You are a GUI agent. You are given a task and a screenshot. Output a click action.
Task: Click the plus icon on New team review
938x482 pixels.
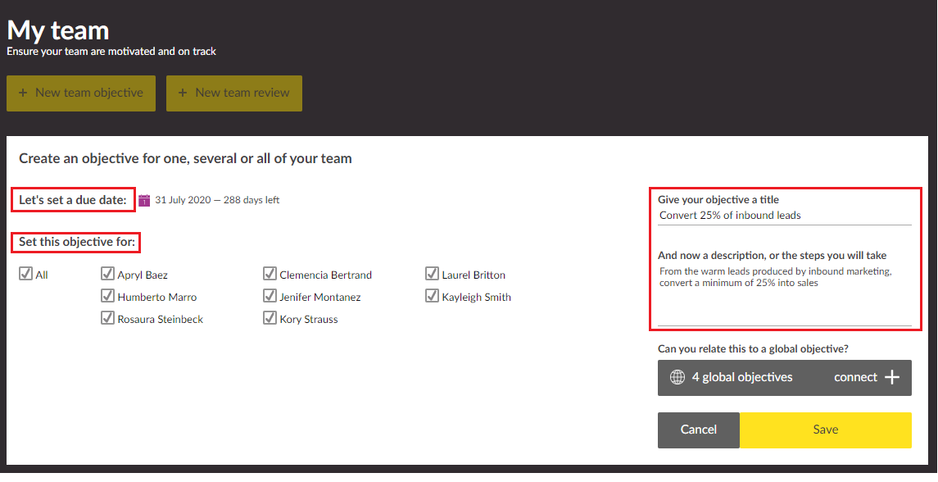coord(183,93)
